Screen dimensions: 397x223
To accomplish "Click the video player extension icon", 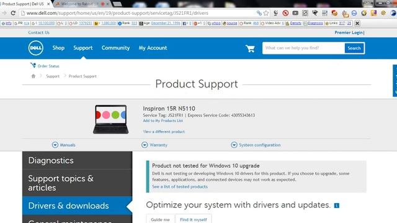I will (295, 13).
